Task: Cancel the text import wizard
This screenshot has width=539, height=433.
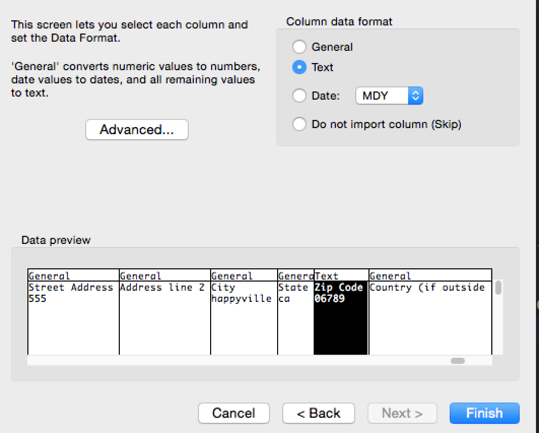Action: 234,413
